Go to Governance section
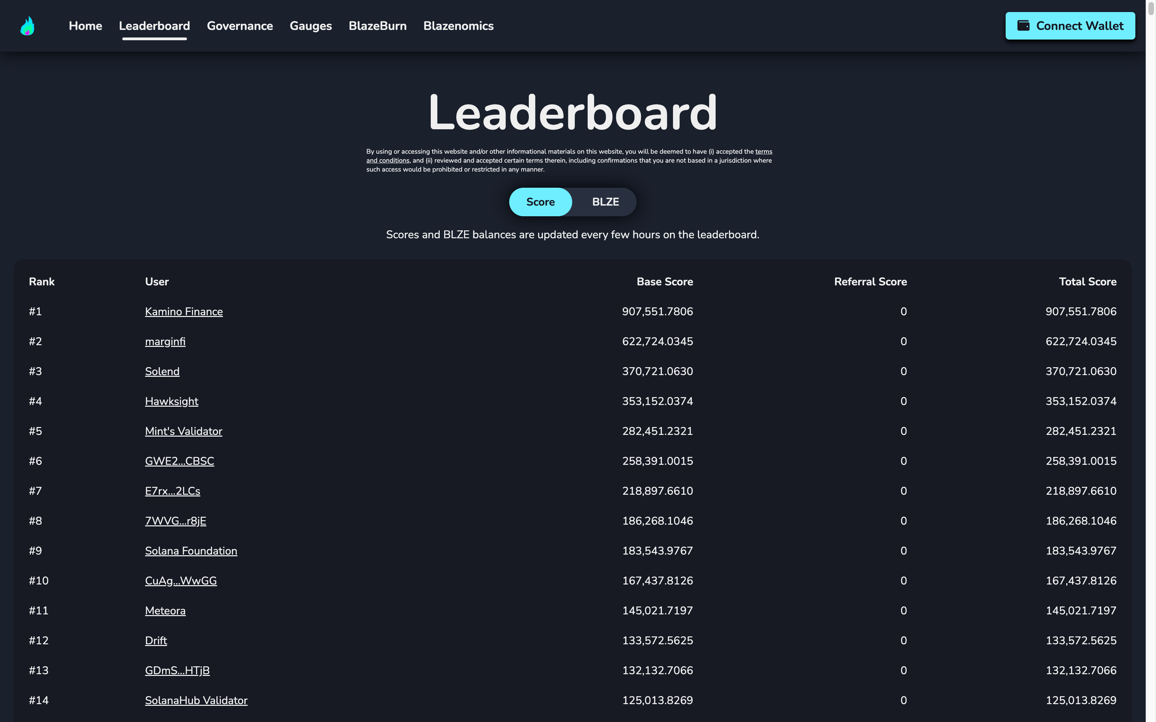 (x=240, y=26)
